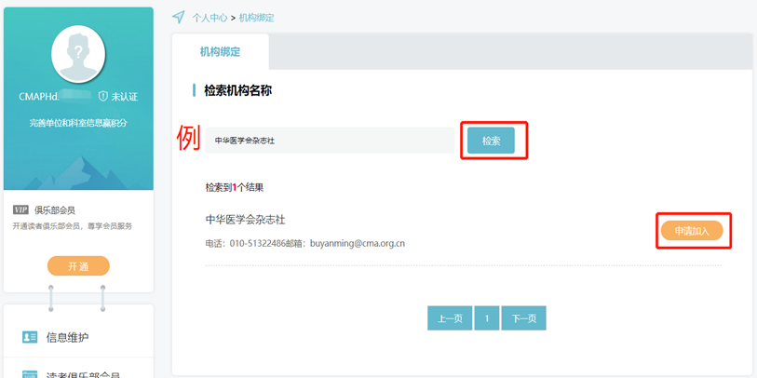
Task: Go to 个人中心 in the breadcrumb
Action: (210, 18)
